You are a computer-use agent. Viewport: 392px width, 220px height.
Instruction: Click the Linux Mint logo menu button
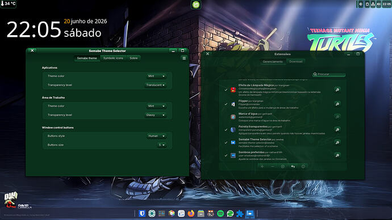[x=196, y=5]
